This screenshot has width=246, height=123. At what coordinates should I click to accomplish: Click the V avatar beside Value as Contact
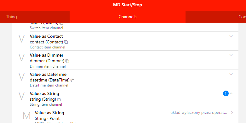[x=21, y=39]
